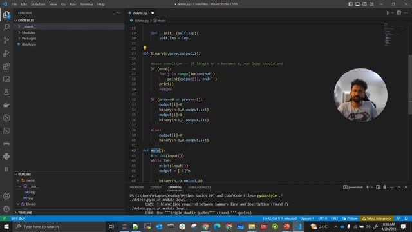Open Explorer Views and More Actions ellipsis
Viewport: 412px width, 232px height.
(118, 13)
